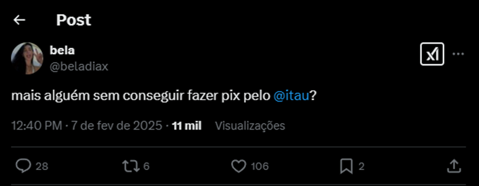Click the 28 replies count
This screenshot has height=186, width=479.
(42, 166)
